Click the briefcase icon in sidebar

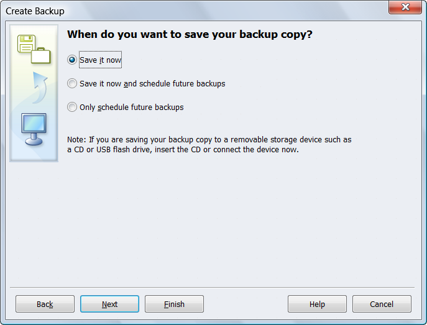pyautogui.click(x=41, y=55)
